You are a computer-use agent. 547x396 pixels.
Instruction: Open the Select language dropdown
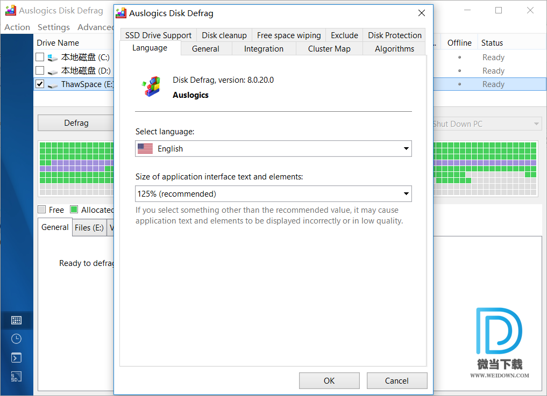(273, 149)
